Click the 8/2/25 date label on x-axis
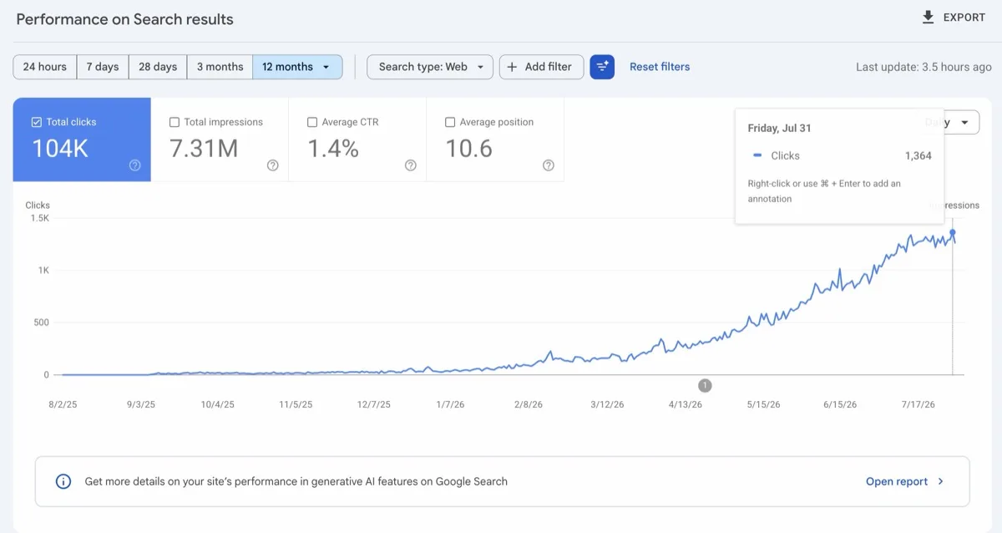 (x=63, y=404)
